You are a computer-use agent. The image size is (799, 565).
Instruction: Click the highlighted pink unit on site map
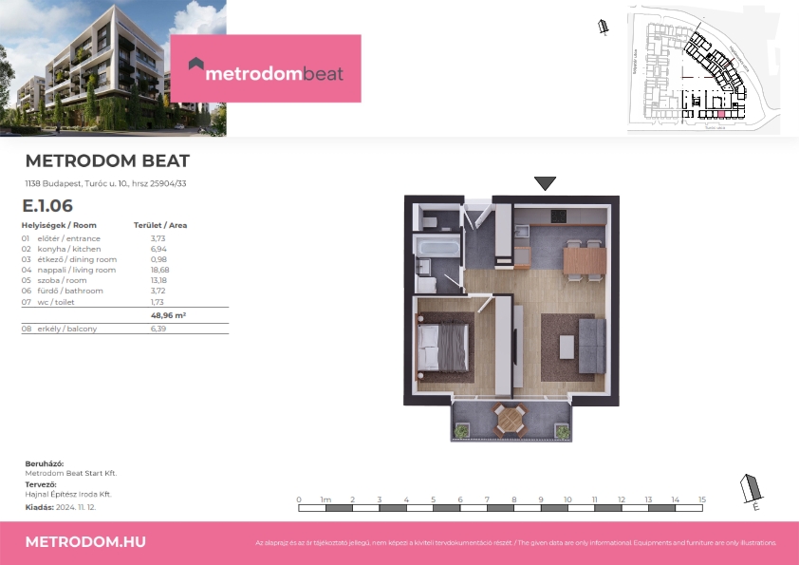tap(721, 114)
